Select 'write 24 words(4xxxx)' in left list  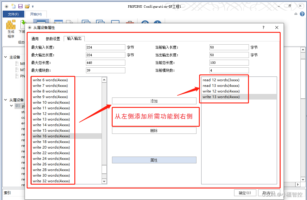67,159
